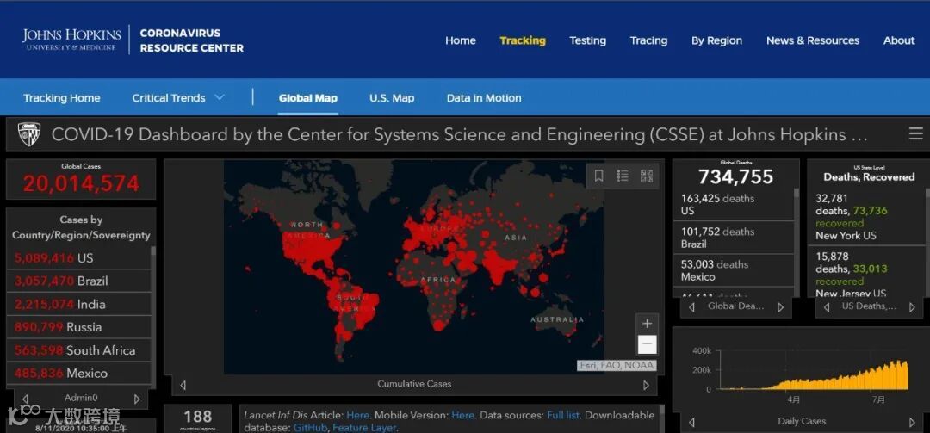The width and height of the screenshot is (930, 433).
Task: Click left arrow beside US Deaths tab
Action: 826,307
